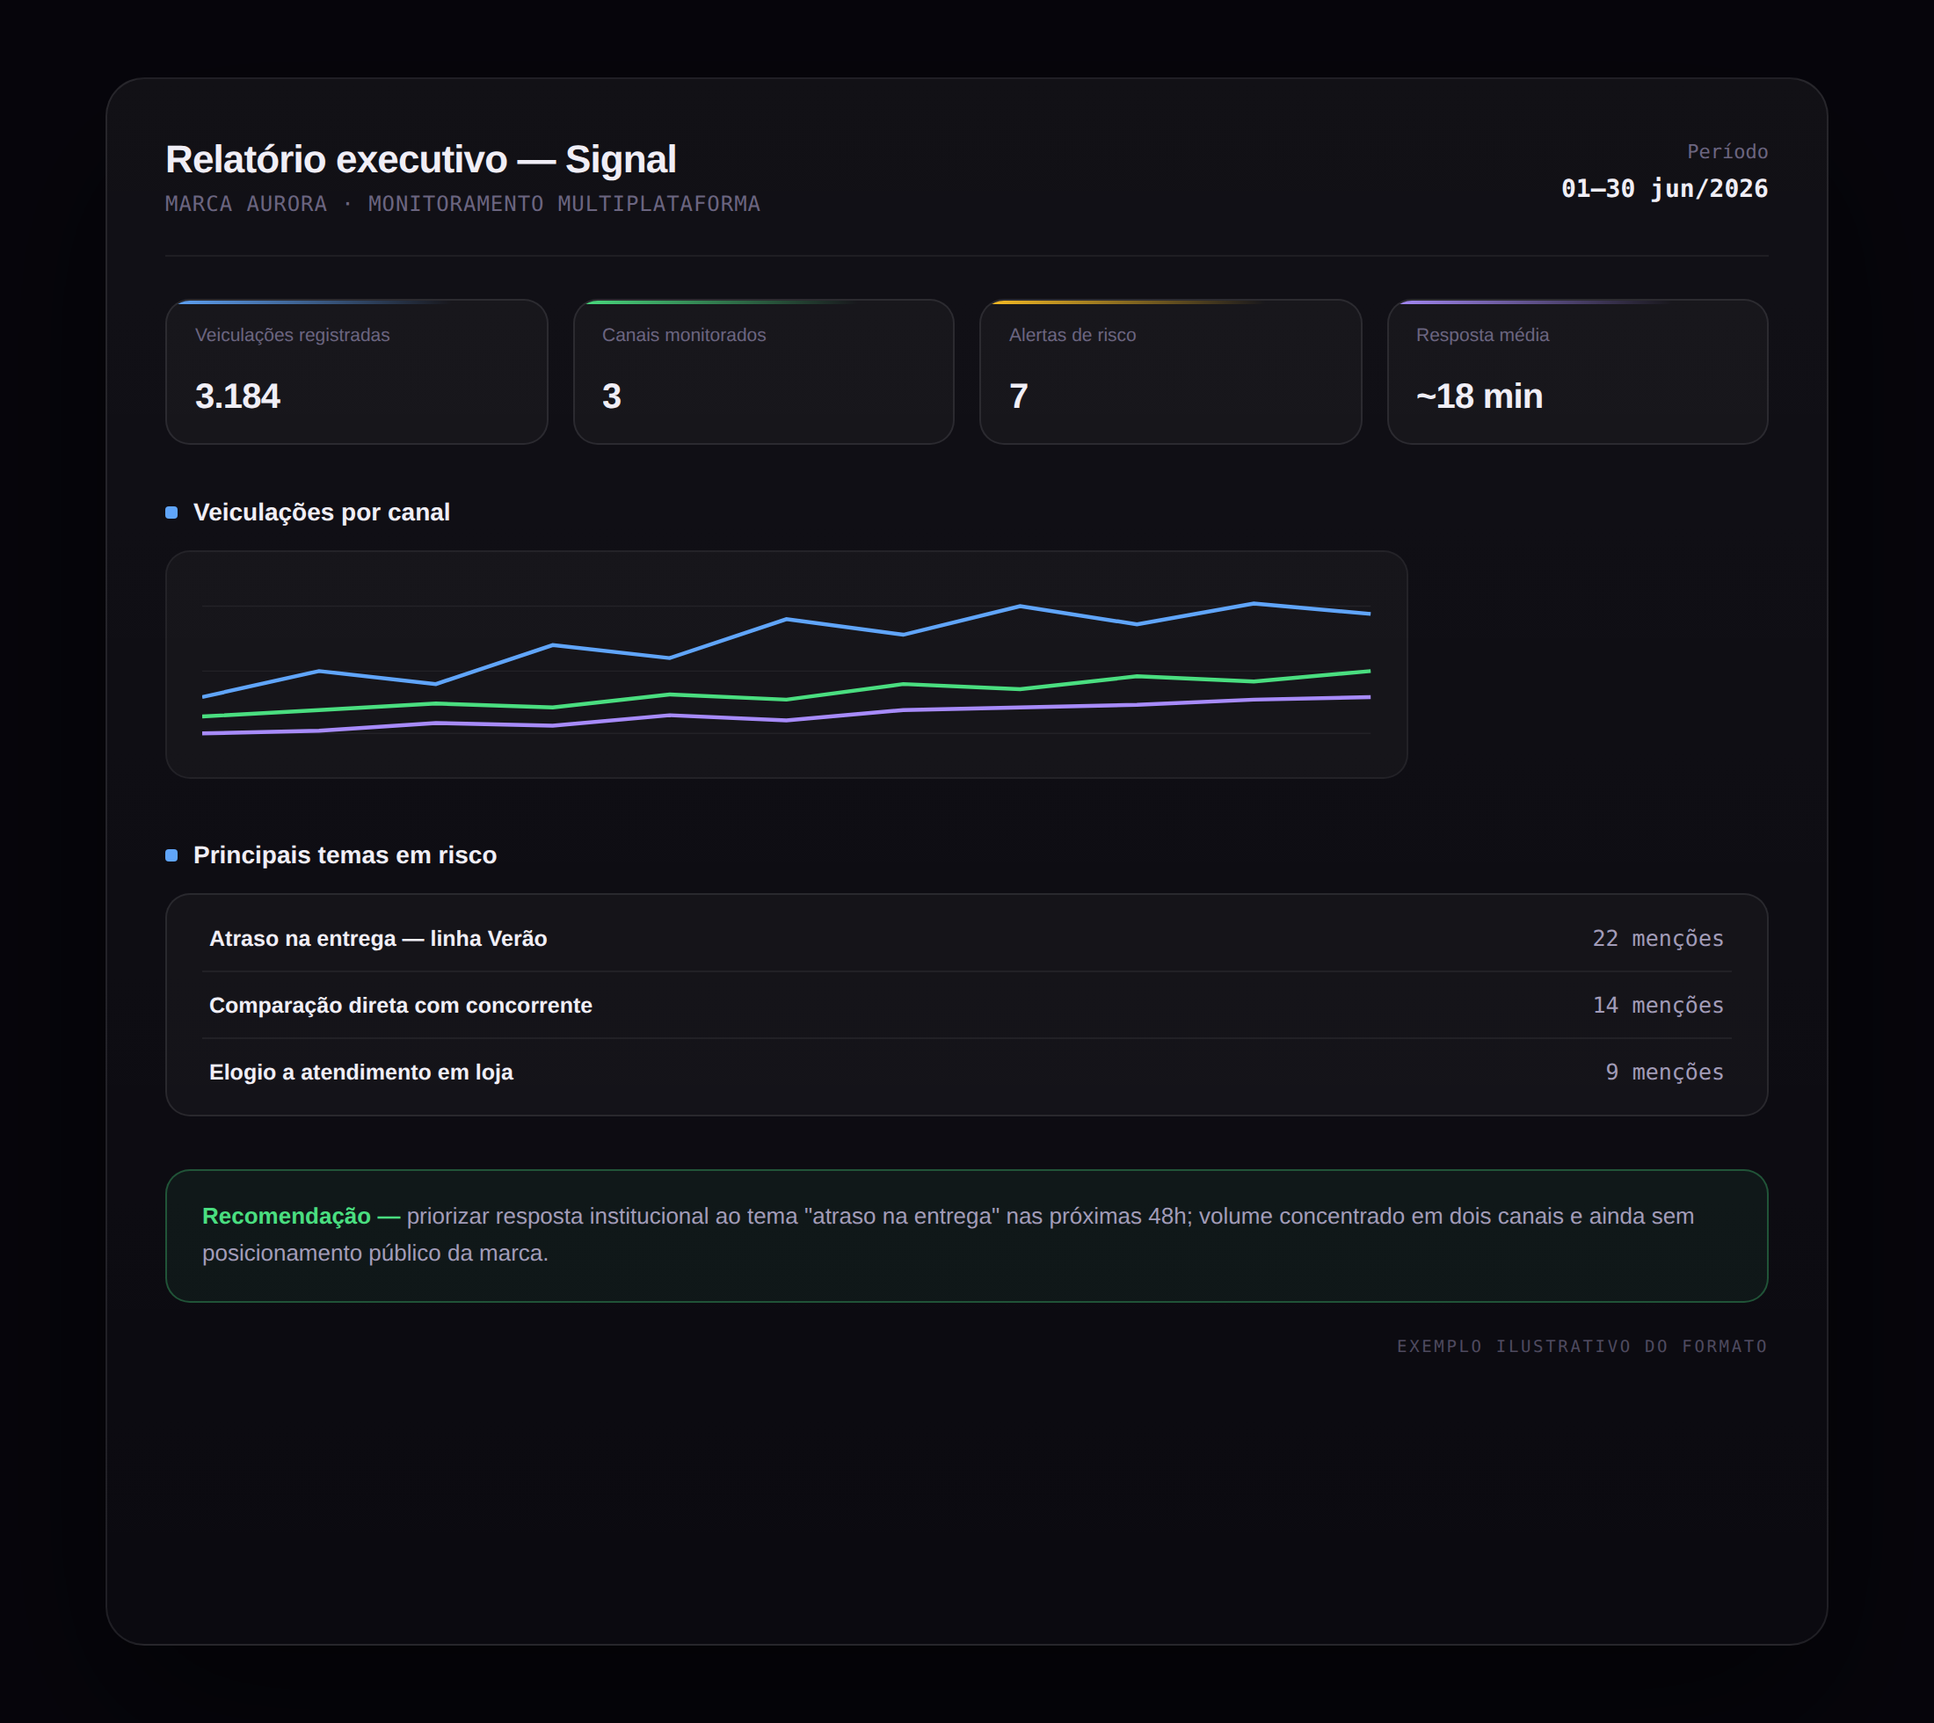Screen dimensions: 1934x1723
Task: Click the green 'Recomendação —' label
Action: [x=301, y=1216]
